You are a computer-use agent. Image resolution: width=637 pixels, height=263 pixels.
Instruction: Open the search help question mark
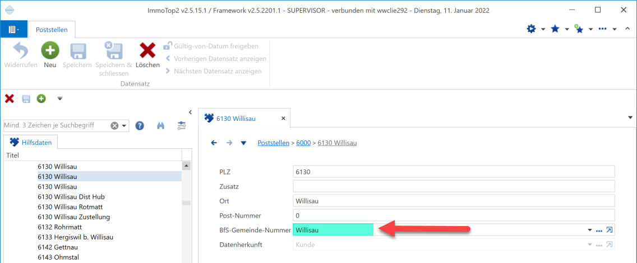pyautogui.click(x=140, y=126)
